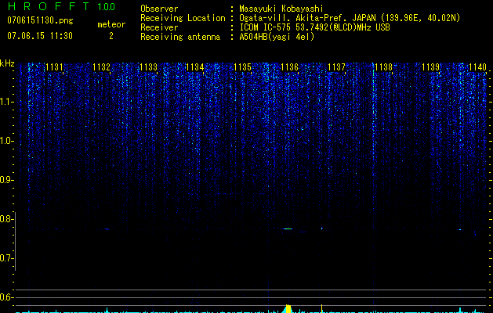Click the vertical frequency range bar at left
The image size is (493, 313).
15,241
